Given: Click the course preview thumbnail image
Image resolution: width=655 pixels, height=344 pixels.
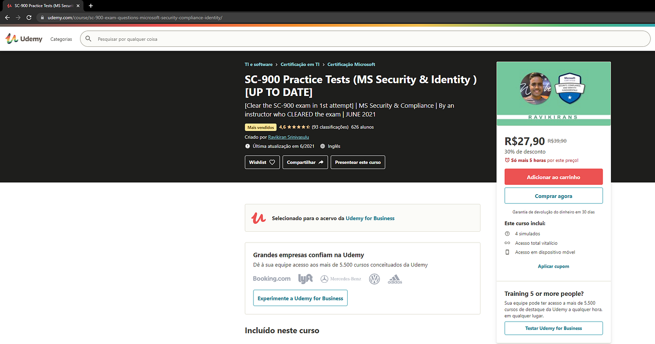Looking at the screenshot, I should pos(553,94).
